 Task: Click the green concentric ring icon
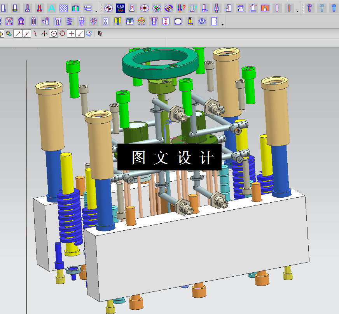pos(157,8)
